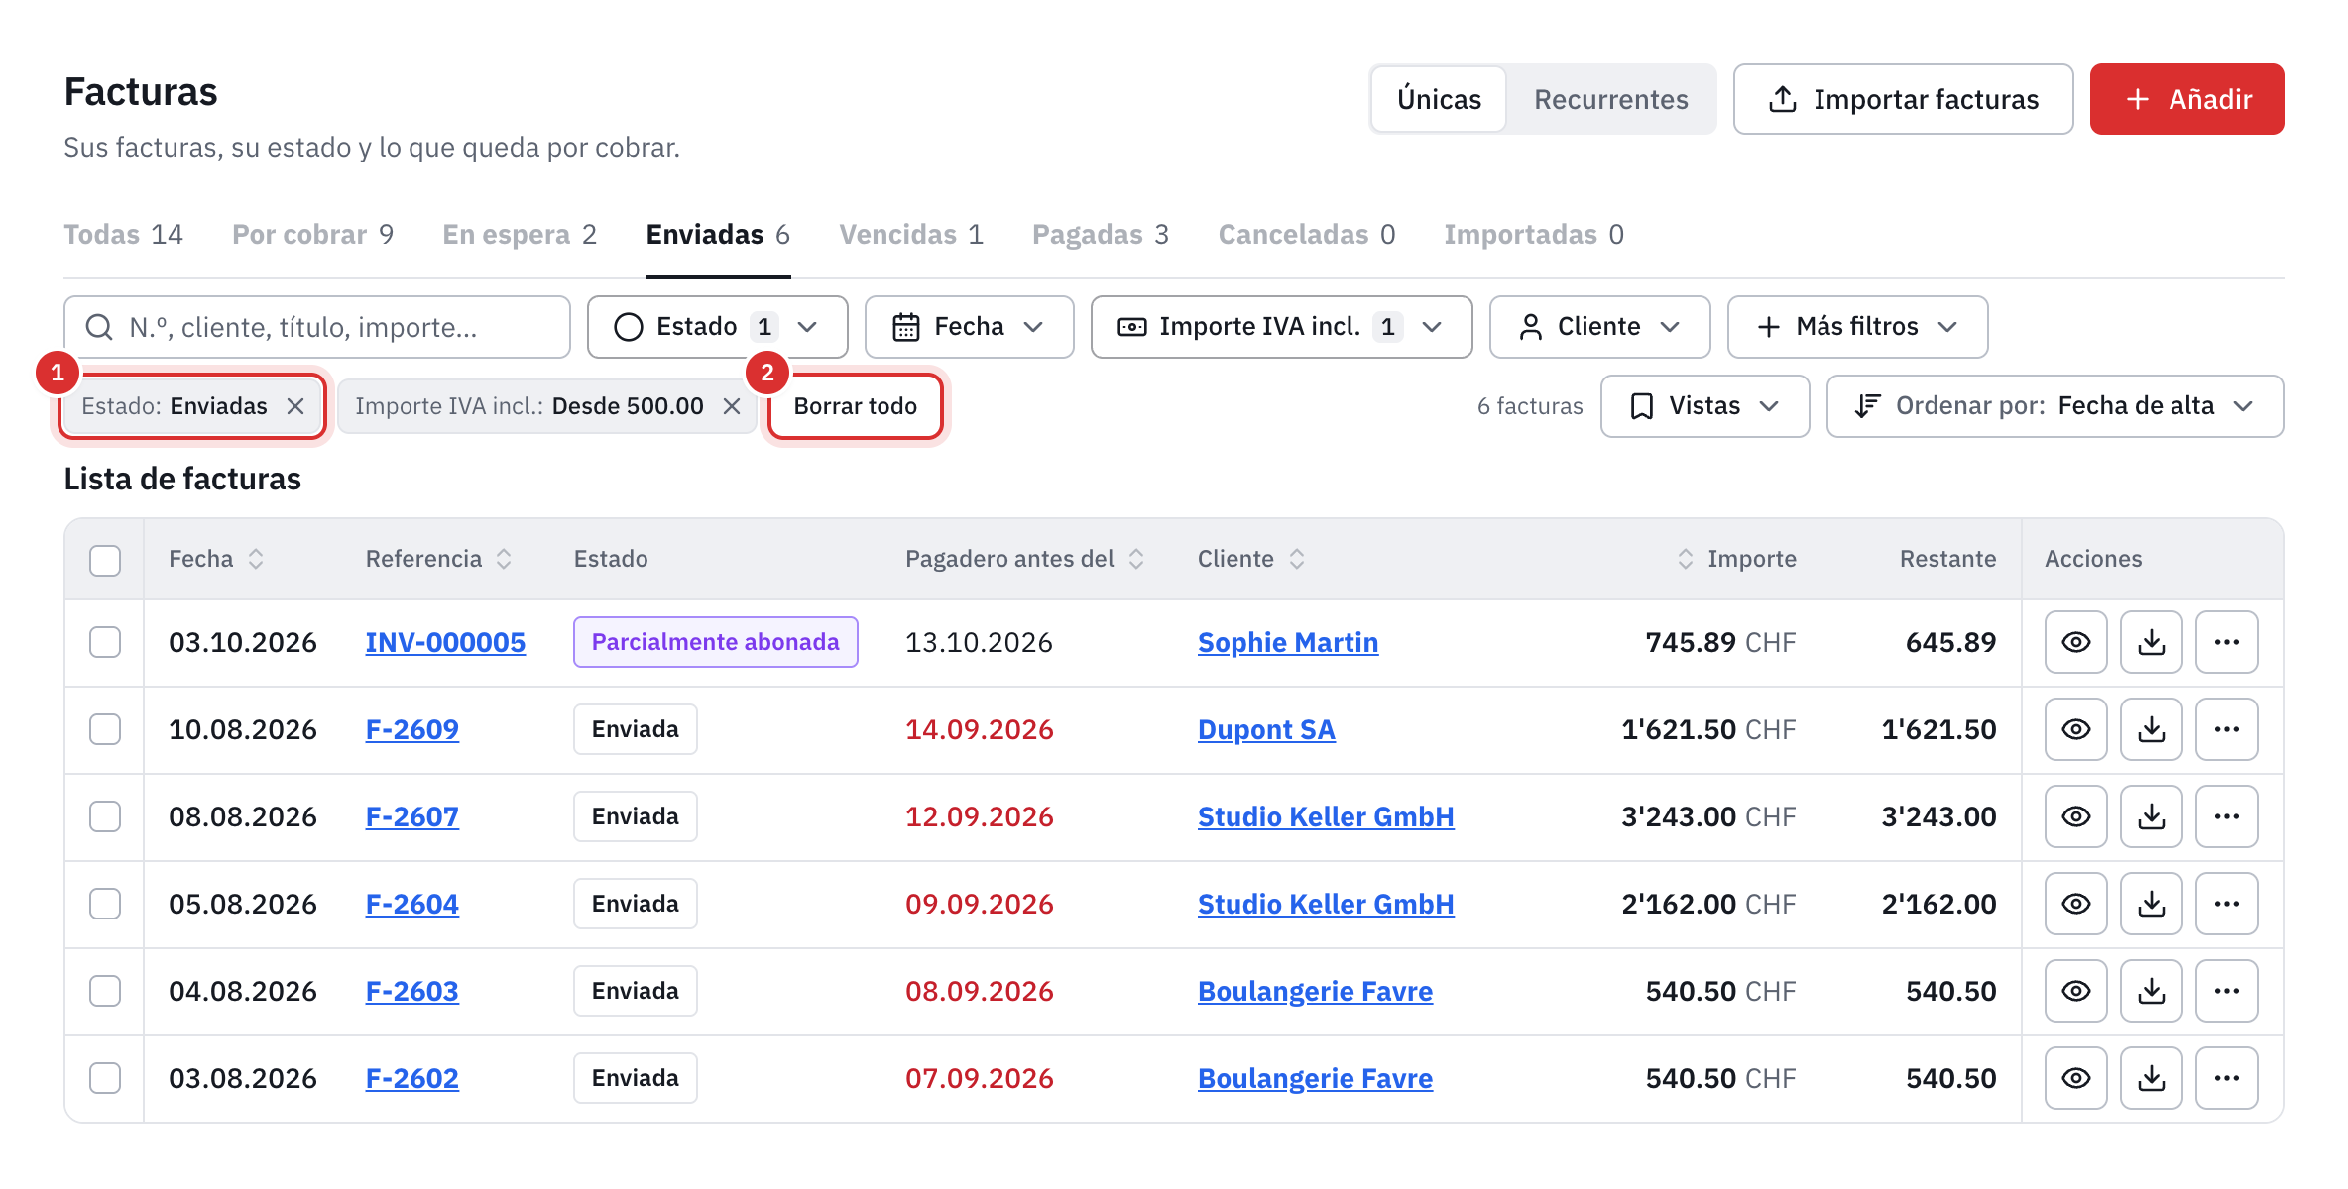The image size is (2348, 1189).
Task: Sort by Pagadero antes del column
Action: click(x=1136, y=559)
